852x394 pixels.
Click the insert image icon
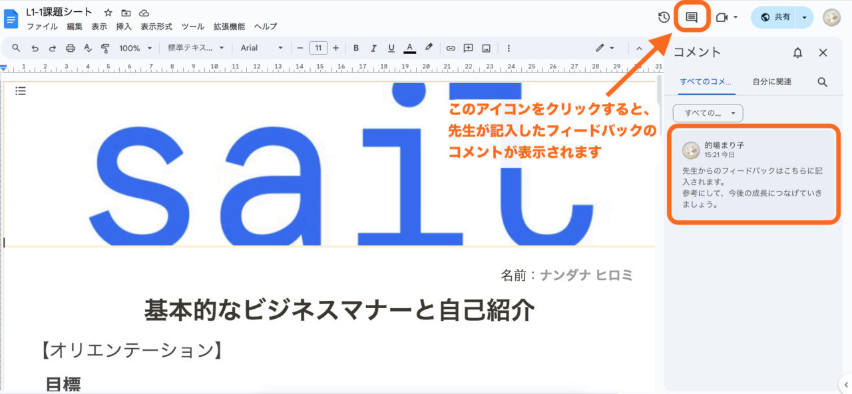point(487,48)
